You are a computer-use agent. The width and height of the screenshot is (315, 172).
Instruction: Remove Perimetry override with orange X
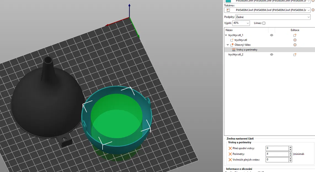230,154
